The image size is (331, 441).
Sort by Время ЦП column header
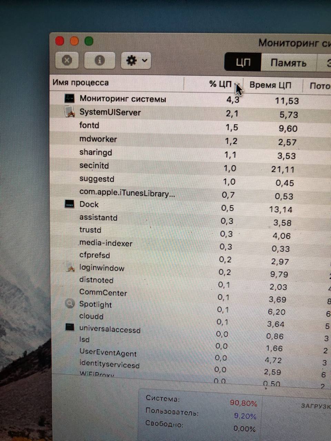pos(270,85)
